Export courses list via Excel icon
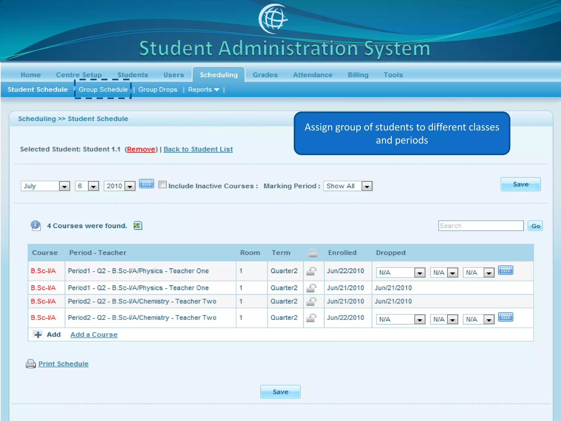 tap(138, 226)
